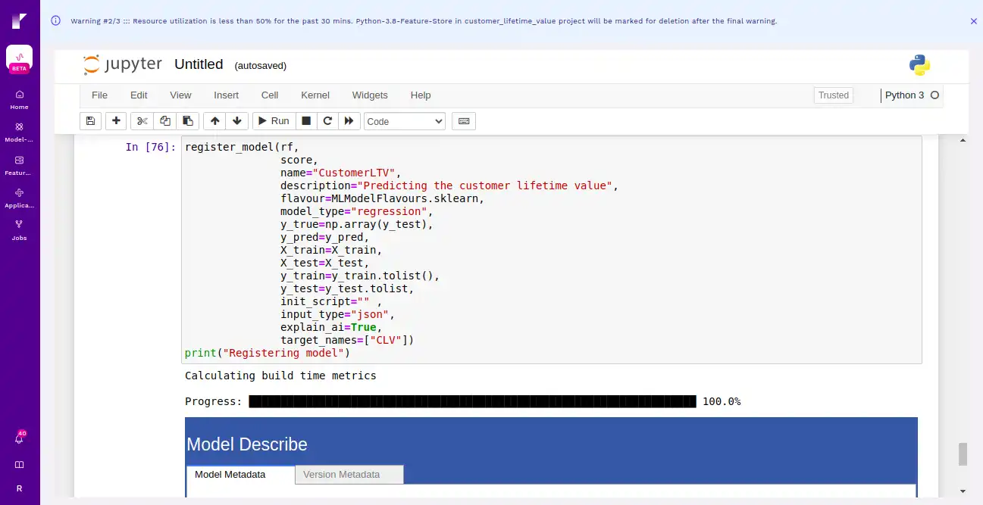Open Applications in the sidebar

[x=19, y=198]
